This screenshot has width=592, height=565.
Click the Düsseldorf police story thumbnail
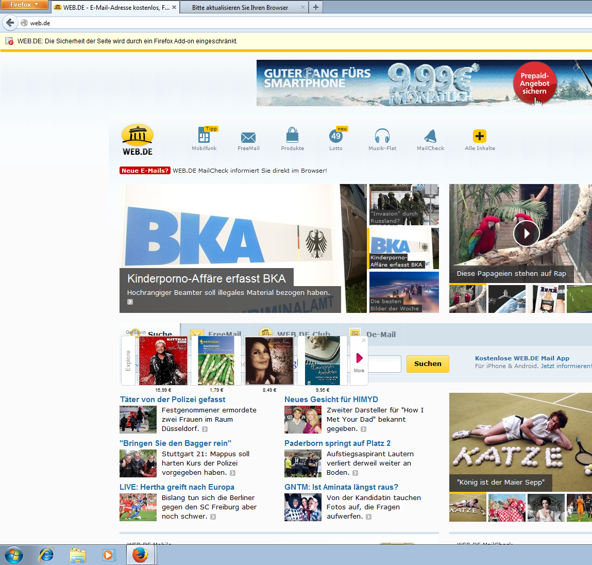coord(138,419)
